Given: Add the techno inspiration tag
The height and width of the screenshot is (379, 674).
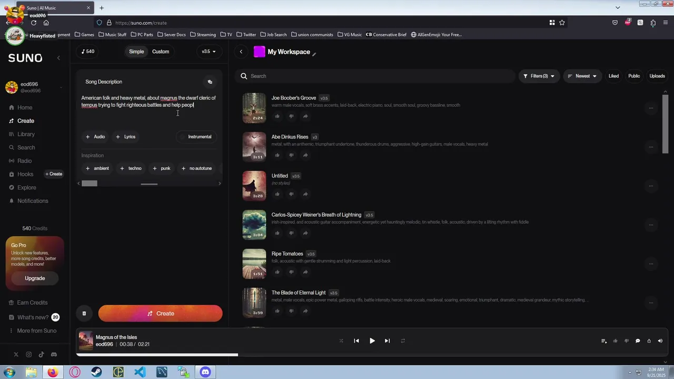Looking at the screenshot, I should click(x=131, y=168).
